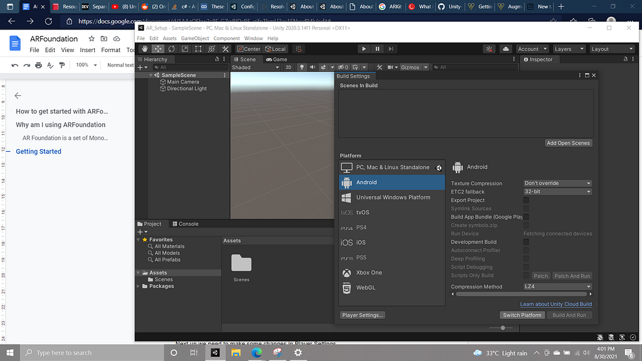Viewport: 642px width, 361px height.
Task: Open Layout dropdown
Action: tap(612, 49)
